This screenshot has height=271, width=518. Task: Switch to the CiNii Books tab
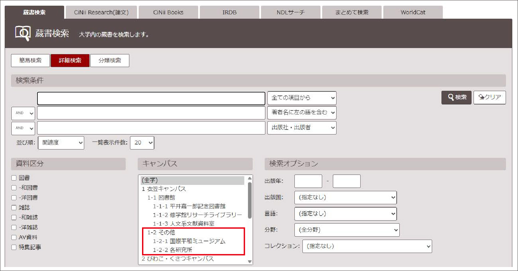click(168, 12)
